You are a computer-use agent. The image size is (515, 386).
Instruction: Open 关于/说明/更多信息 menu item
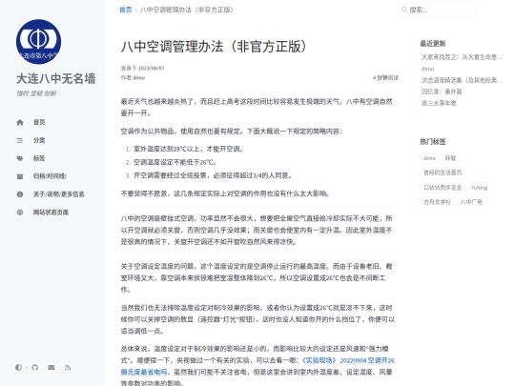pyautogui.click(x=58, y=194)
